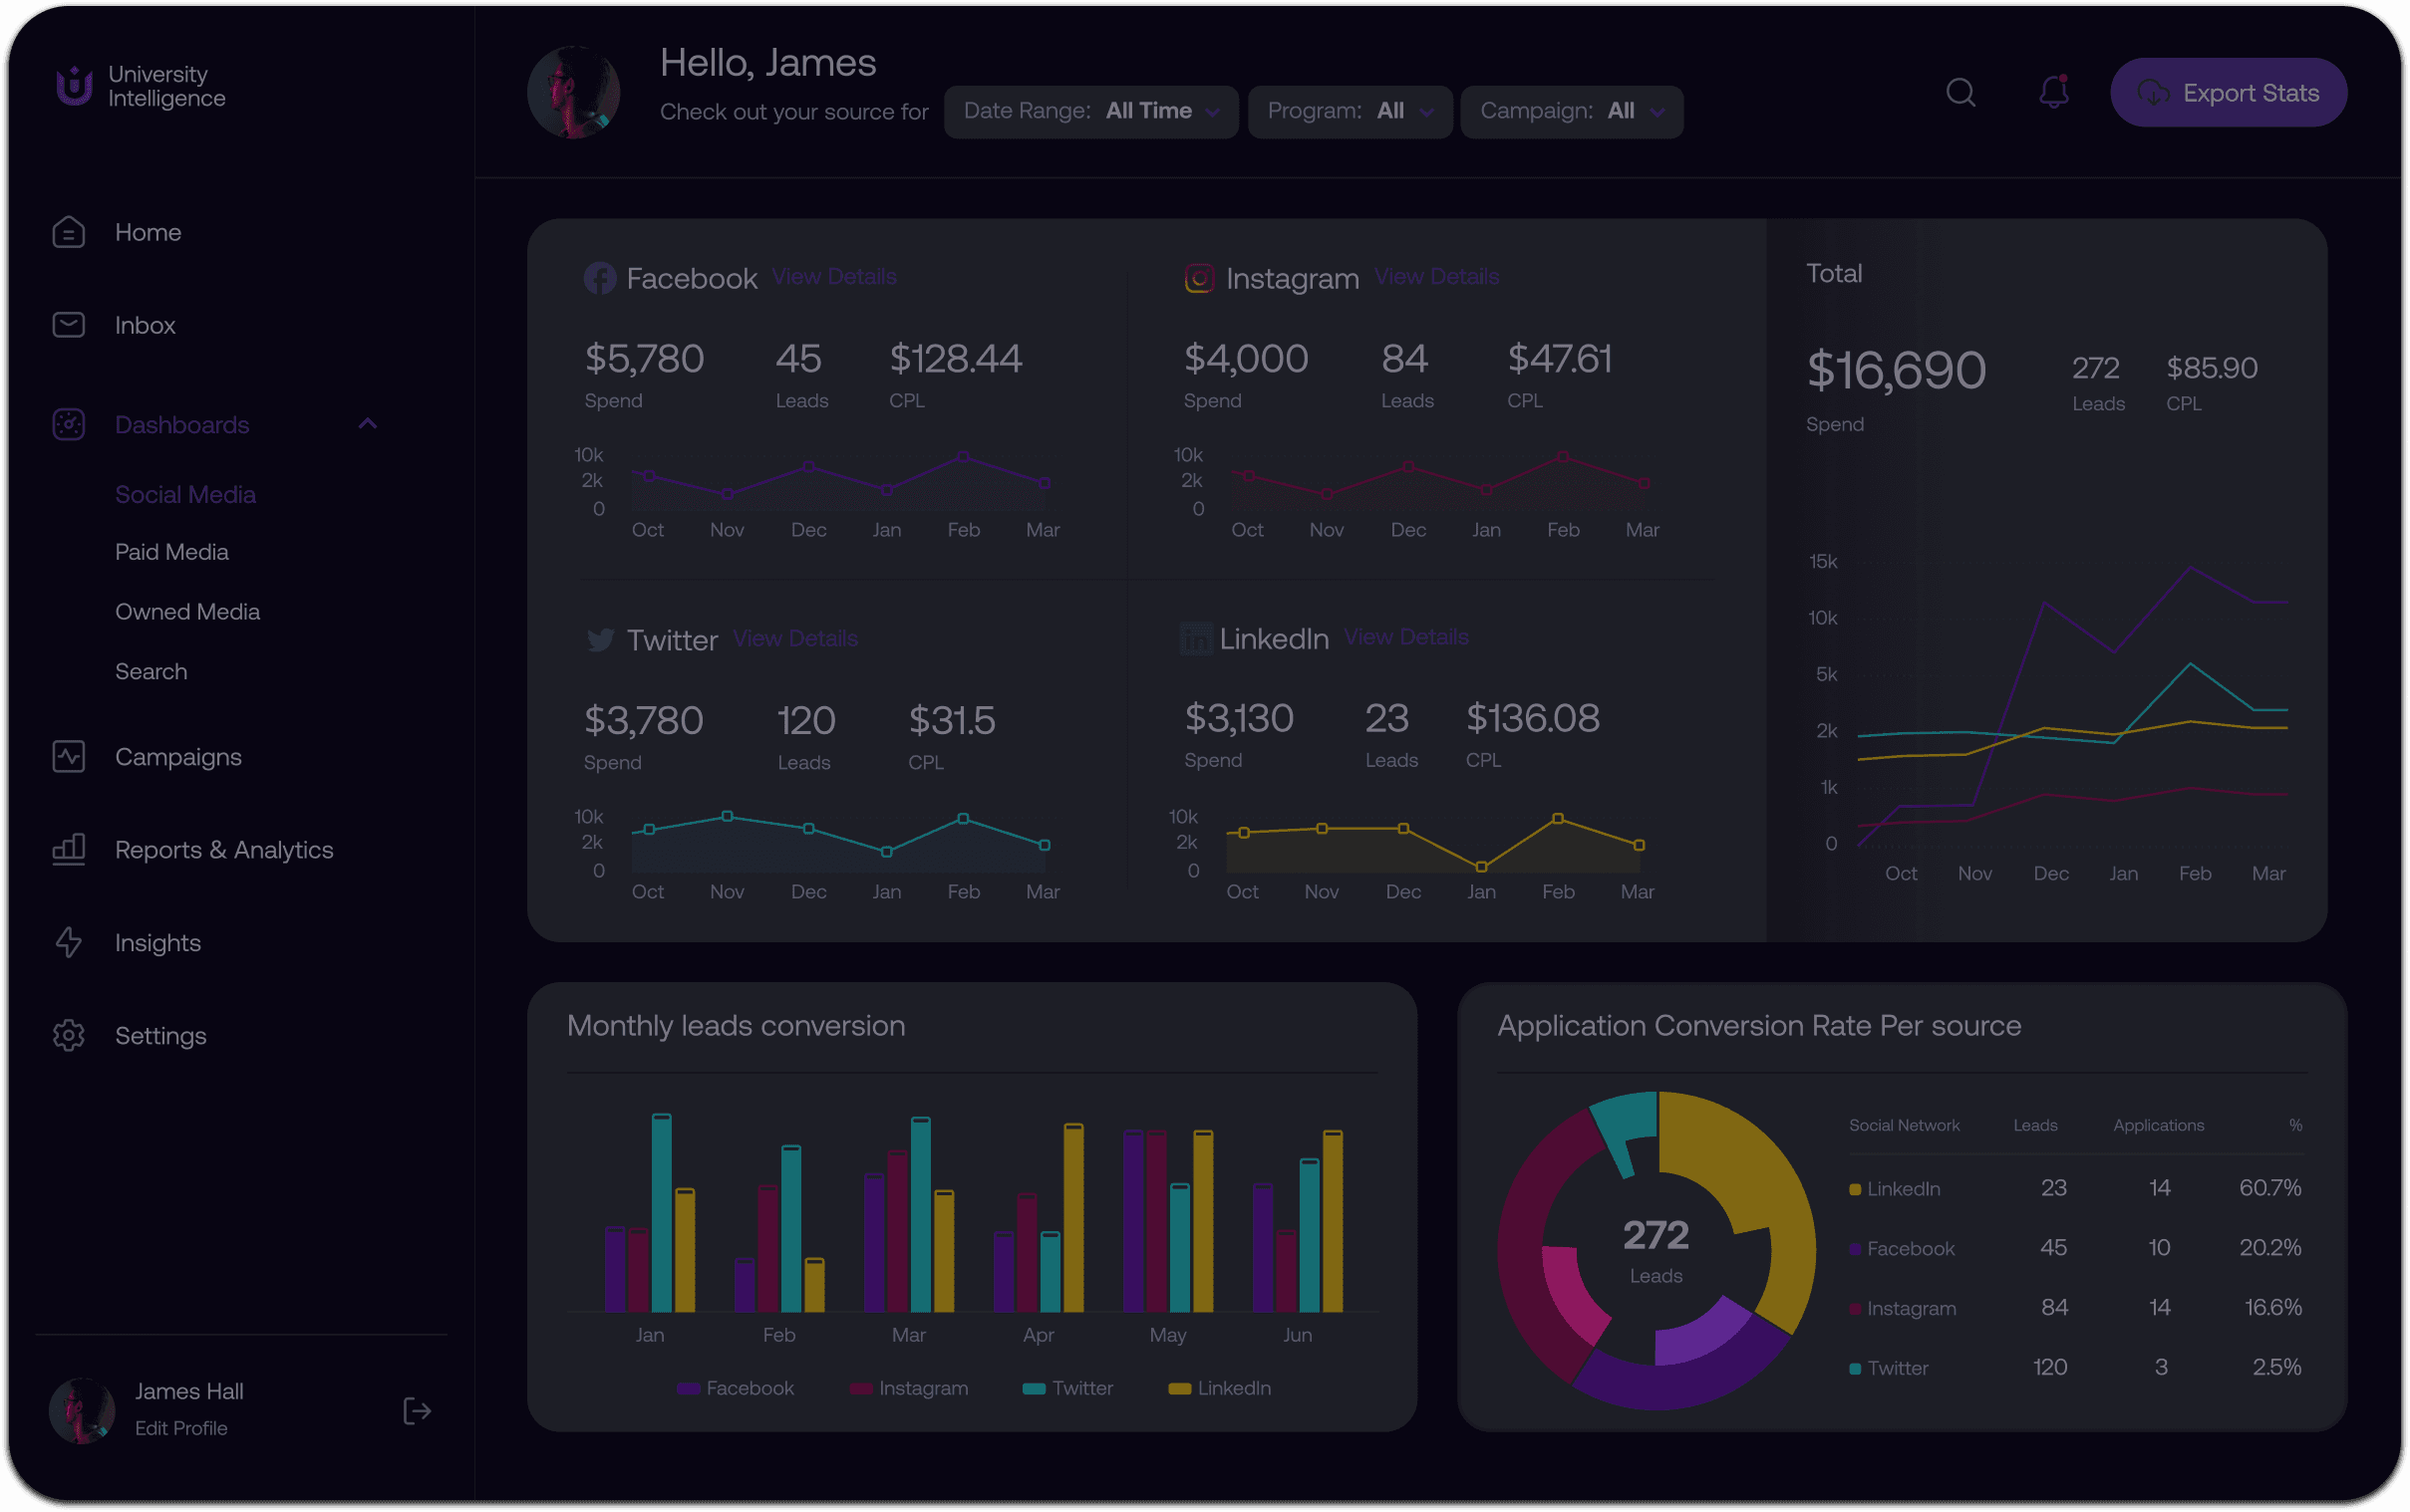Click James Hall avatar in sidebar footer
Screen dimensions: 2410x1512
point(81,1410)
